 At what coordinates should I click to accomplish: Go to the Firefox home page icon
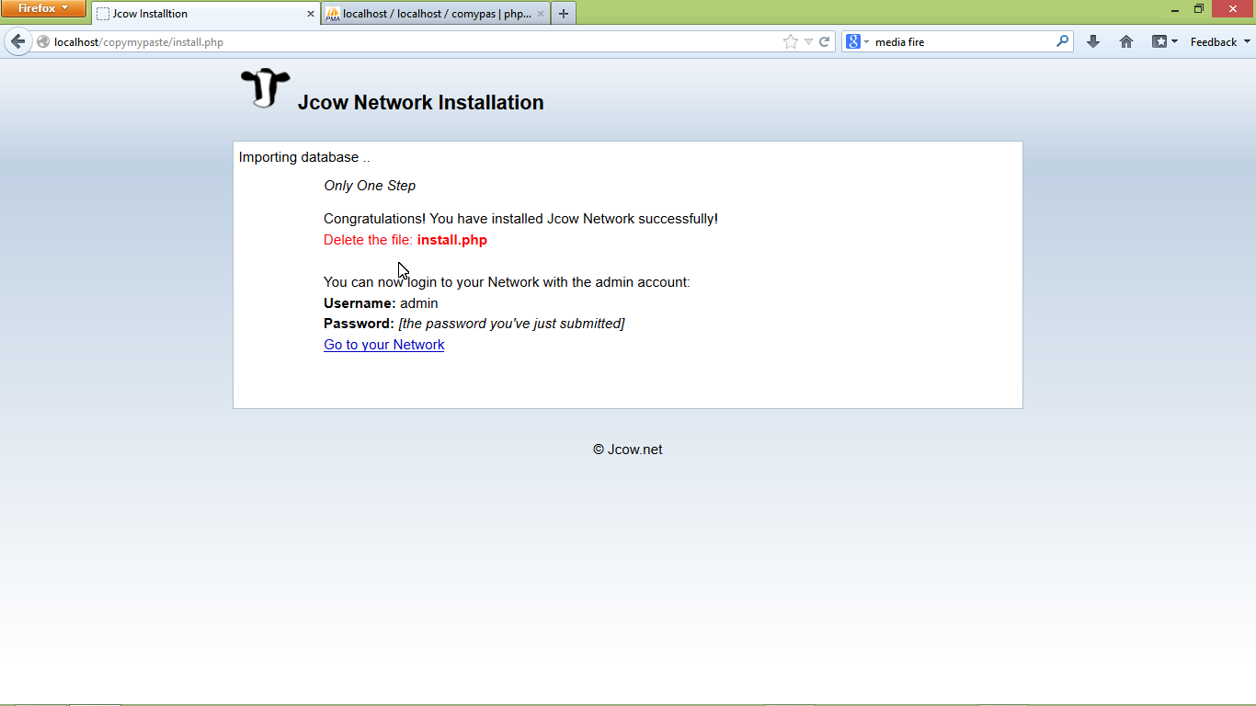(1126, 41)
